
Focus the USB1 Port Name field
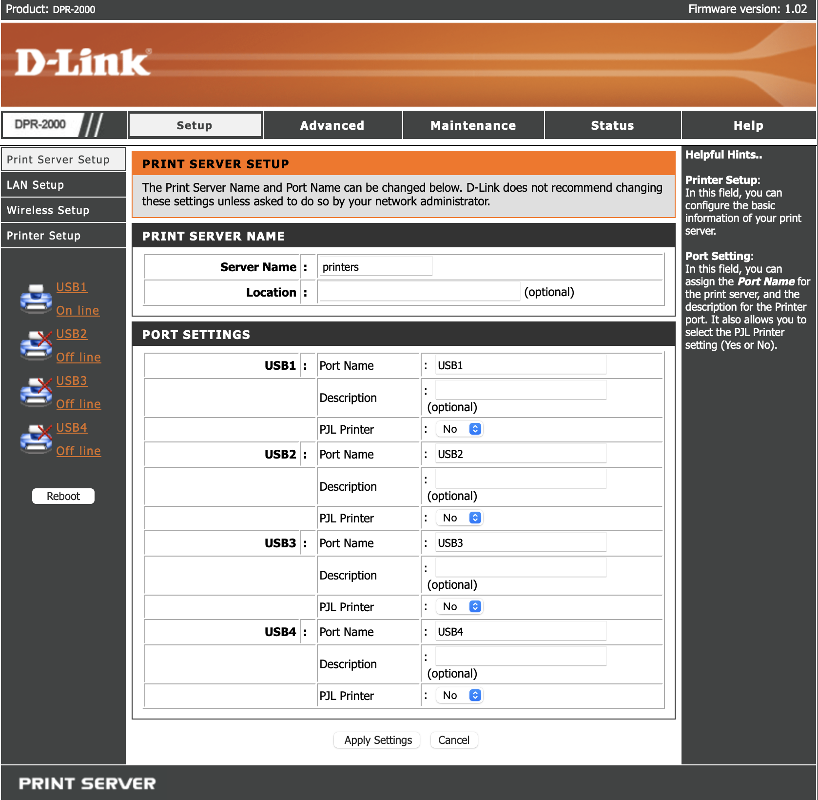coord(521,365)
